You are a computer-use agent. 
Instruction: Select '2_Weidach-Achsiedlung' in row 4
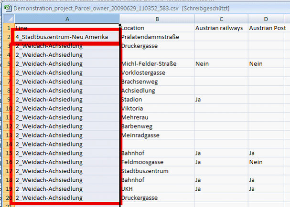coord(67,55)
